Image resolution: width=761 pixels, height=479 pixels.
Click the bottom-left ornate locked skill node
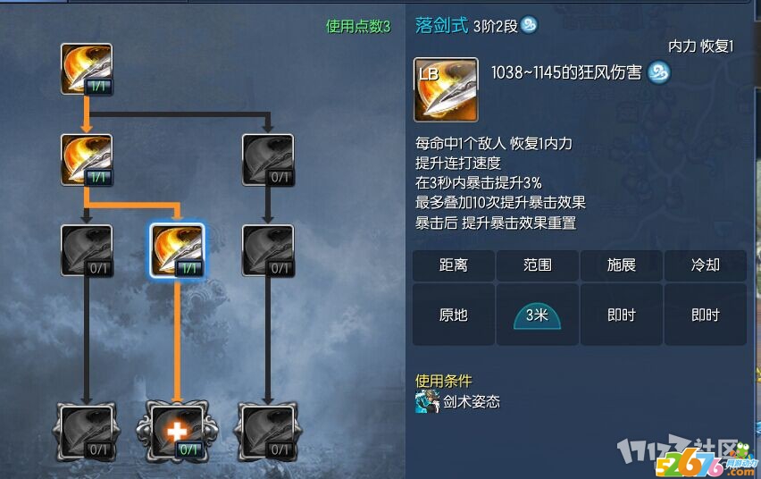click(x=87, y=432)
